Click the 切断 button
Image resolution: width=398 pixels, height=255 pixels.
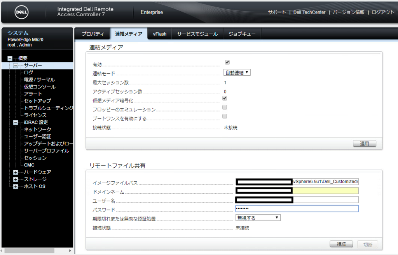(368, 245)
